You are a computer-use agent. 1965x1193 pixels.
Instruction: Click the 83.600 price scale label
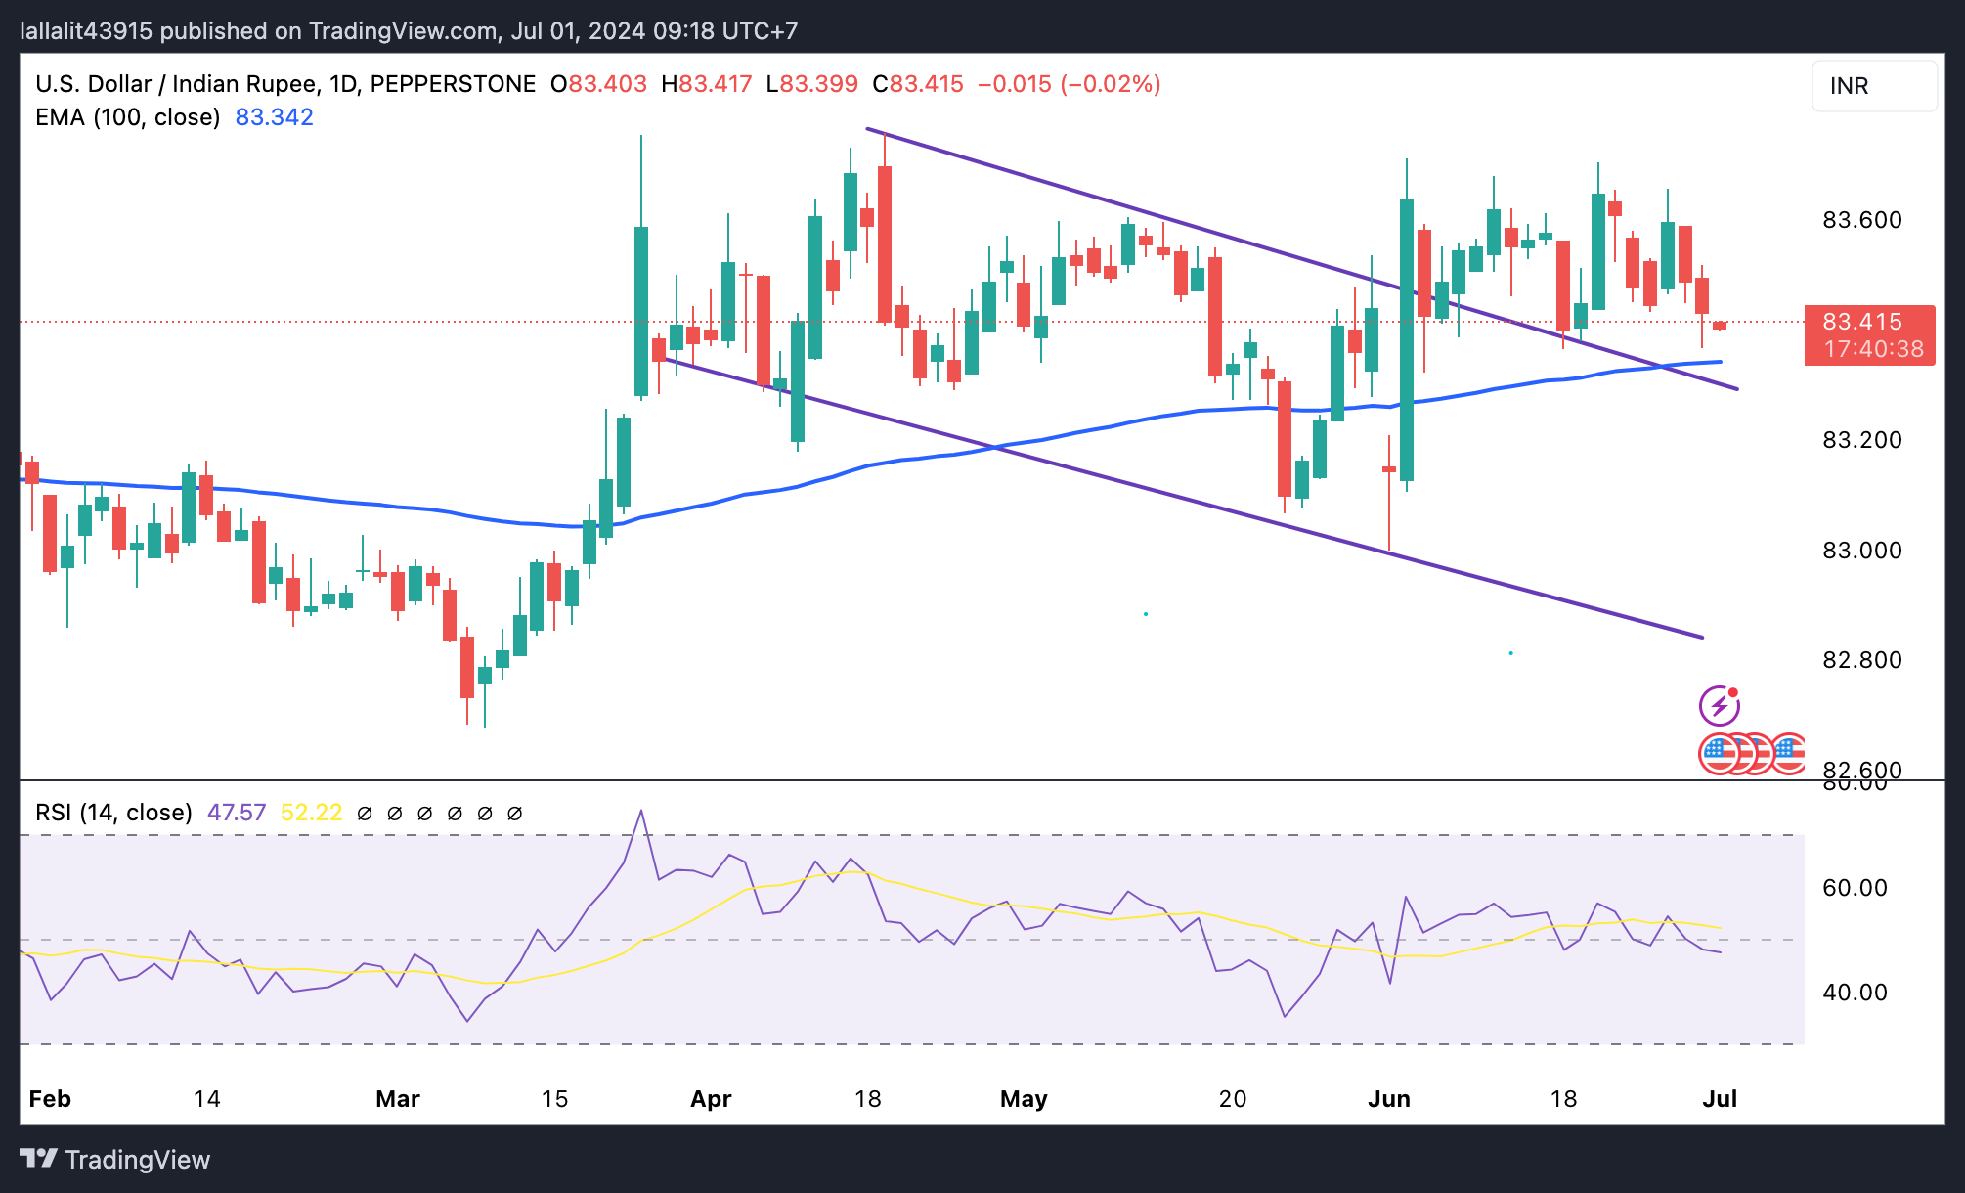click(x=1861, y=220)
